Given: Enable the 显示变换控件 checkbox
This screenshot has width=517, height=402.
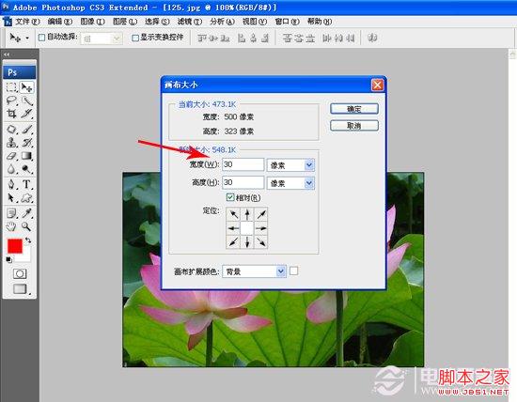Looking at the screenshot, I should pos(134,38).
